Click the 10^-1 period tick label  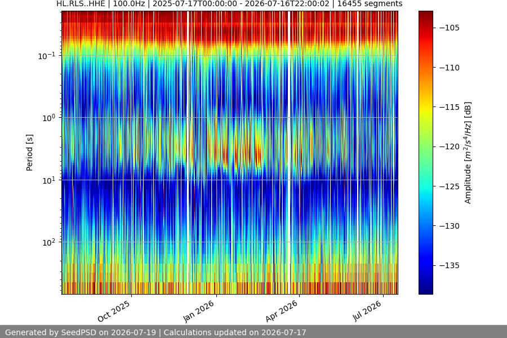pos(47,56)
